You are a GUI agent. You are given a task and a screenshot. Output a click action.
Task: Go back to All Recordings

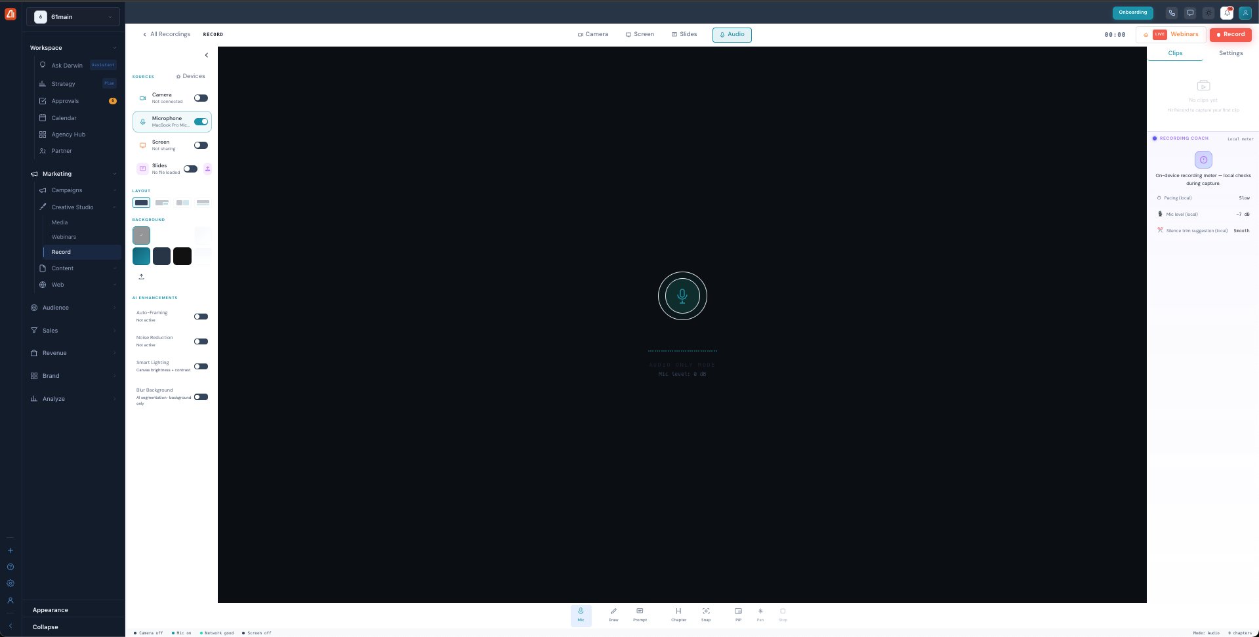point(167,34)
